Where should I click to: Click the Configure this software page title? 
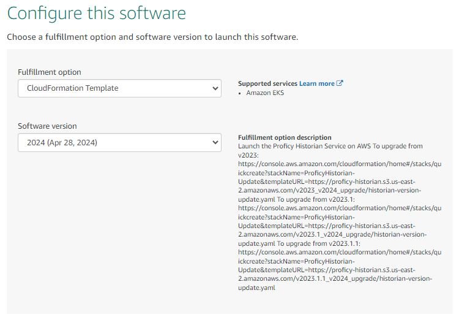tap(96, 13)
